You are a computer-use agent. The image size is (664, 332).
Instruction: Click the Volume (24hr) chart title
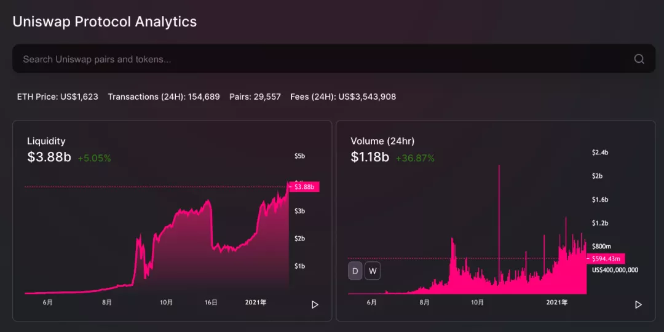tap(382, 141)
